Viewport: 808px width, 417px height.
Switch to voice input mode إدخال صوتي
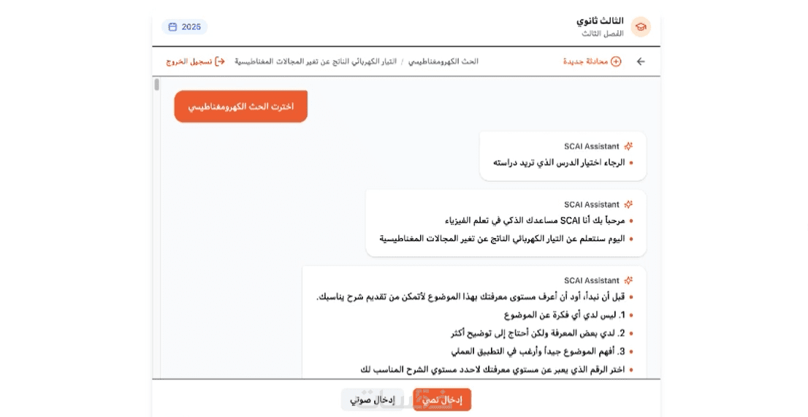point(373,399)
